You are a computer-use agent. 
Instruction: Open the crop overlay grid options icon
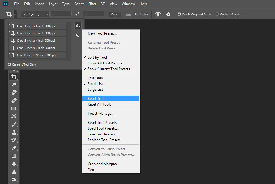158,14
